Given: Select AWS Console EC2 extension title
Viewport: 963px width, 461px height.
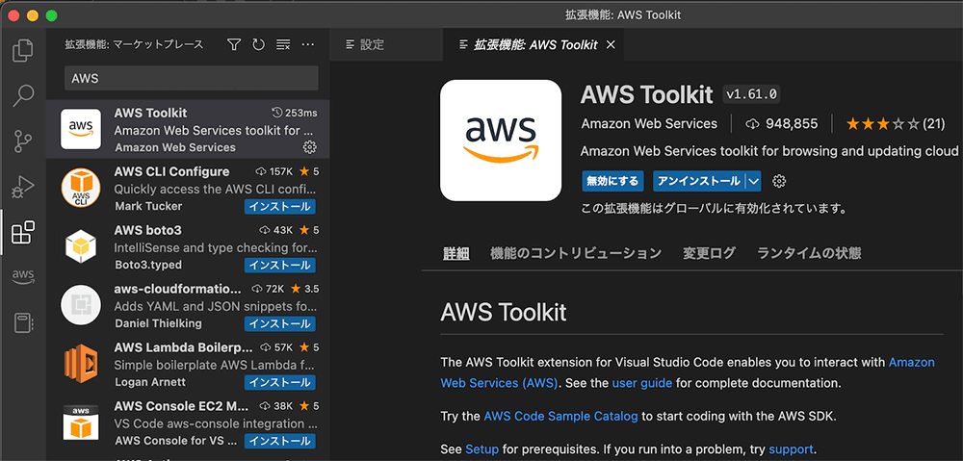Looking at the screenshot, I should [182, 406].
